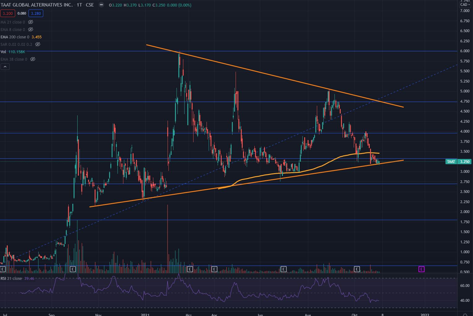Click the Sep label on time axis

coord(52,315)
